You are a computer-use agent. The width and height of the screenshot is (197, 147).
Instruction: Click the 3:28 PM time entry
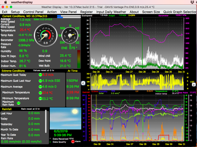click(x=73, y=92)
